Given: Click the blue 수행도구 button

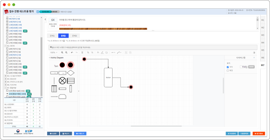Looking at the screenshot, I should coord(80,134).
